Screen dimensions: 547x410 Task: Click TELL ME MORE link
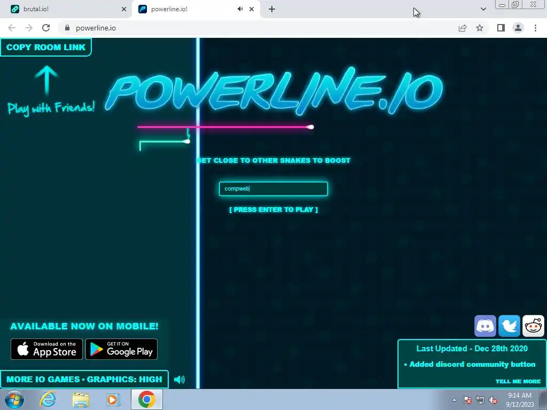point(518,381)
